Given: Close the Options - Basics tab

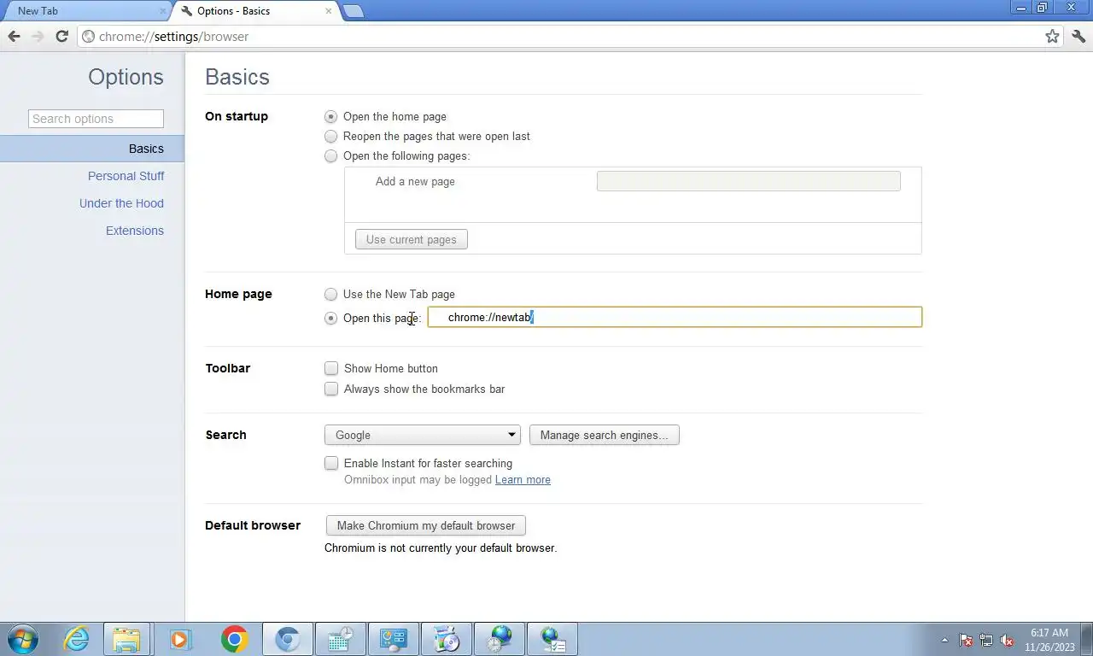Looking at the screenshot, I should click(x=329, y=11).
